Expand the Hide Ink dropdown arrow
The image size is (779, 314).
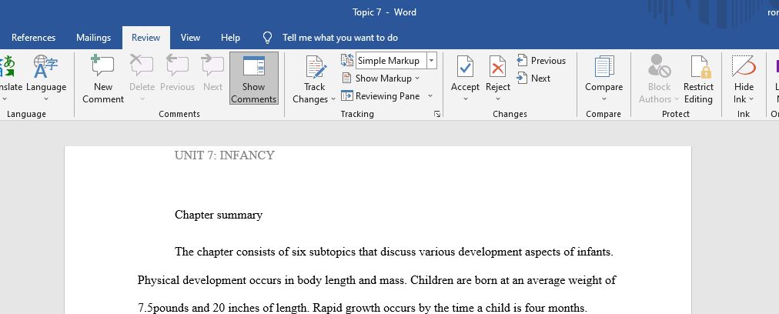pyautogui.click(x=751, y=99)
